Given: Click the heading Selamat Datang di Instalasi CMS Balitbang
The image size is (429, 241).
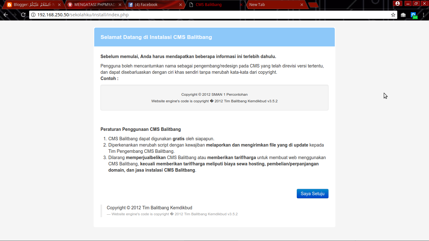Looking at the screenshot, I should (156, 37).
